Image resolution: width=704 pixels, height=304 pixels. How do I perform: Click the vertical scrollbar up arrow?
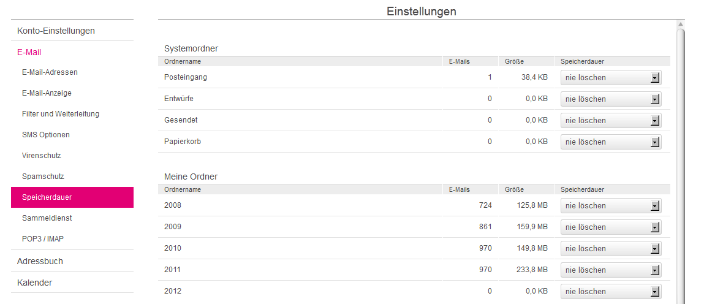coord(681,25)
